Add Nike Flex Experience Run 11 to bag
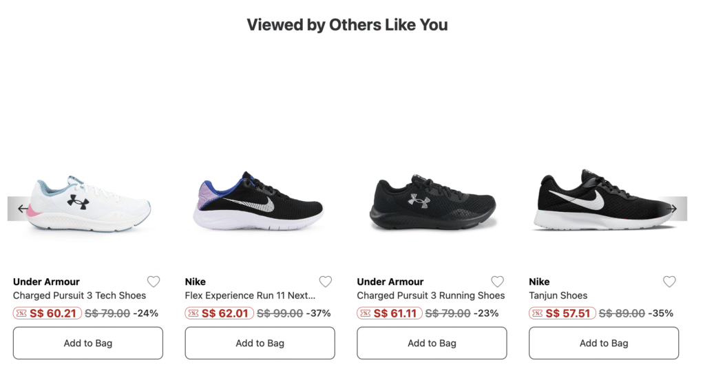The image size is (705, 369). tap(260, 343)
